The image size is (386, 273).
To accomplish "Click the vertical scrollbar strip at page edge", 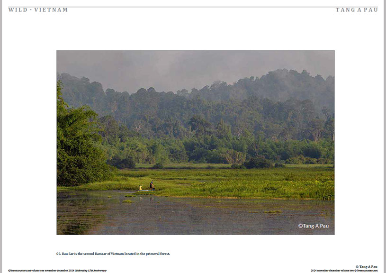I will (385, 136).
